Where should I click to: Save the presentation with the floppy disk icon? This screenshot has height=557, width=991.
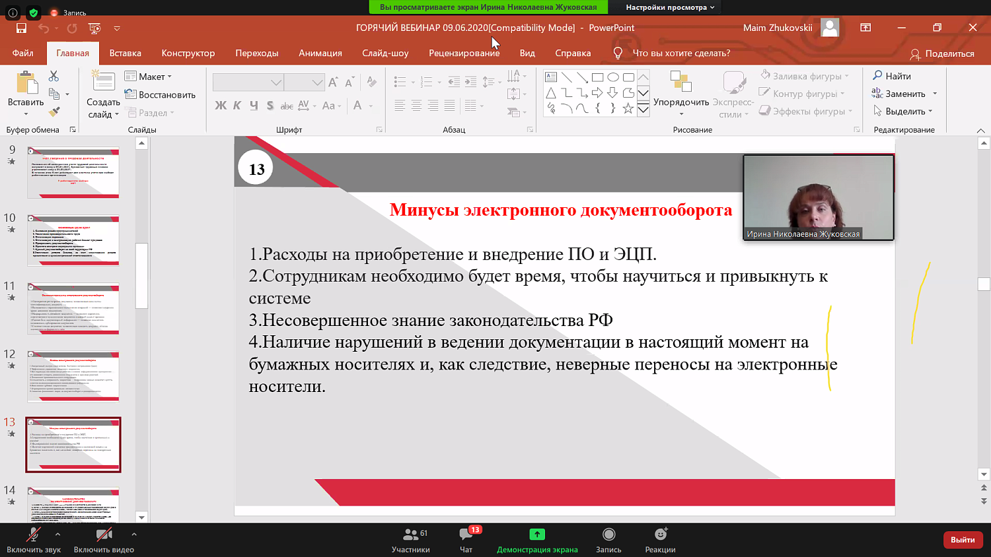pyautogui.click(x=21, y=28)
